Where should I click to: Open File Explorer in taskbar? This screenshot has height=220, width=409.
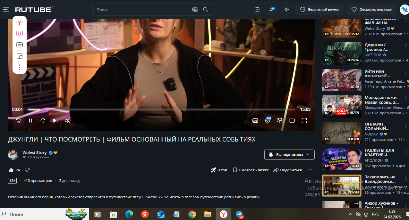(x=208, y=214)
